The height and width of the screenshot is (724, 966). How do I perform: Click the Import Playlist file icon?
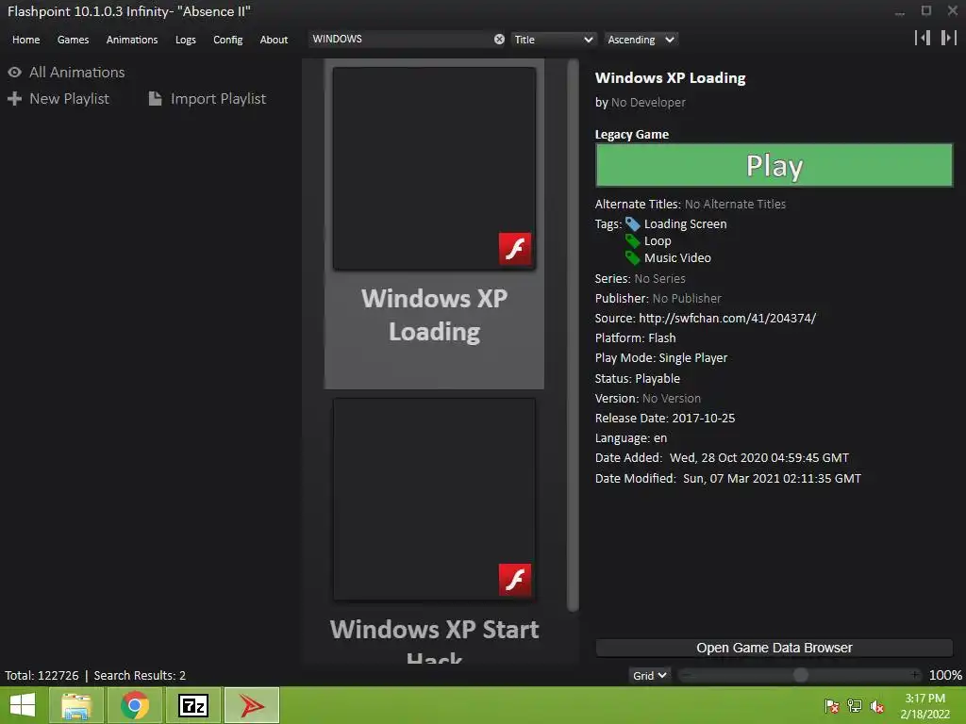pyautogui.click(x=156, y=98)
